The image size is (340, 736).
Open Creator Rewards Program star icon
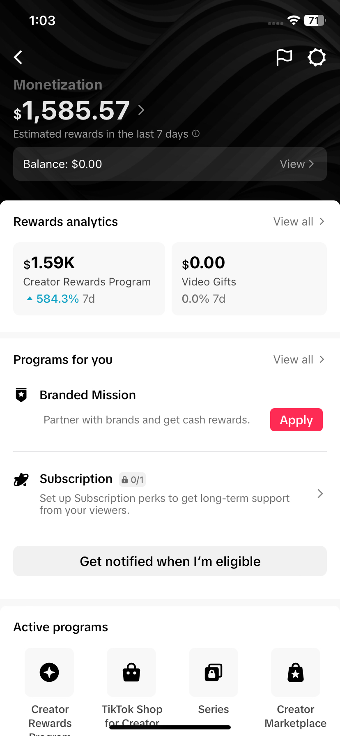pyautogui.click(x=49, y=672)
